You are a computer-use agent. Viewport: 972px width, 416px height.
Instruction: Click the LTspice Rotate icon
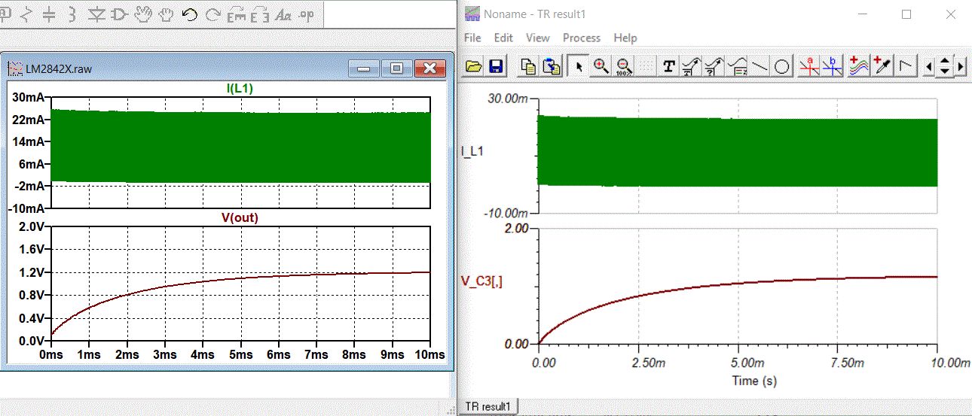[x=237, y=14]
